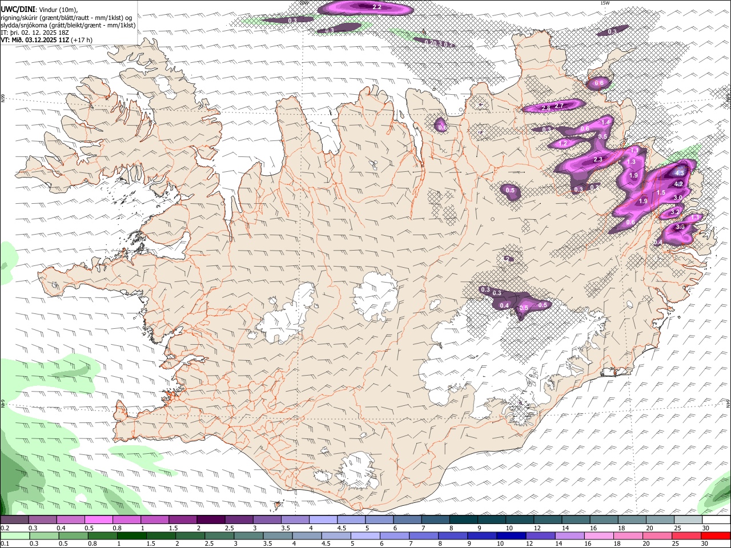Click the 2.7 precipitation value
This screenshot has height=548, width=731.
(x=559, y=106)
